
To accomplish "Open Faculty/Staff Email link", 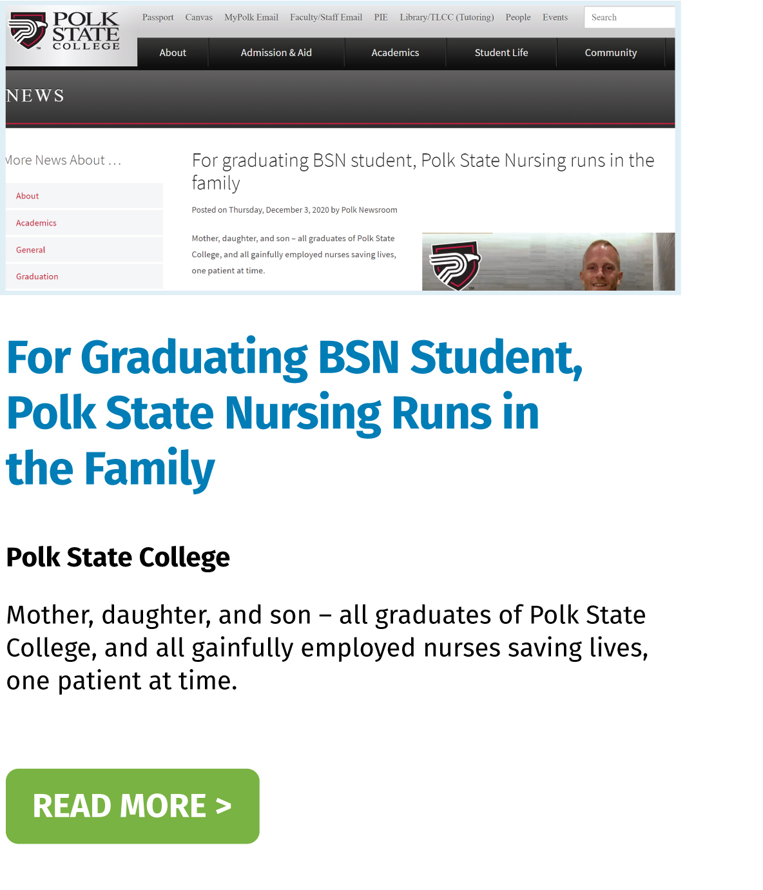I will 326,17.
